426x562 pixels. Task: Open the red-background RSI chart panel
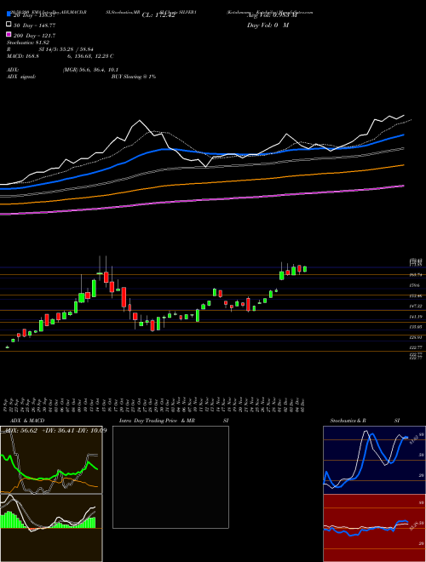coord(374,528)
